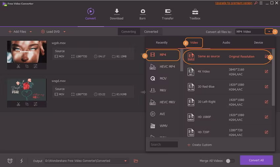Click the Output path field
The width and height of the screenshot is (280, 167).
coord(87,161)
